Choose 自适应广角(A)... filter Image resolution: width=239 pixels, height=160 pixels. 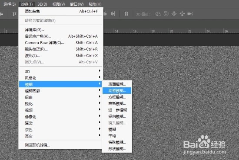point(61,36)
